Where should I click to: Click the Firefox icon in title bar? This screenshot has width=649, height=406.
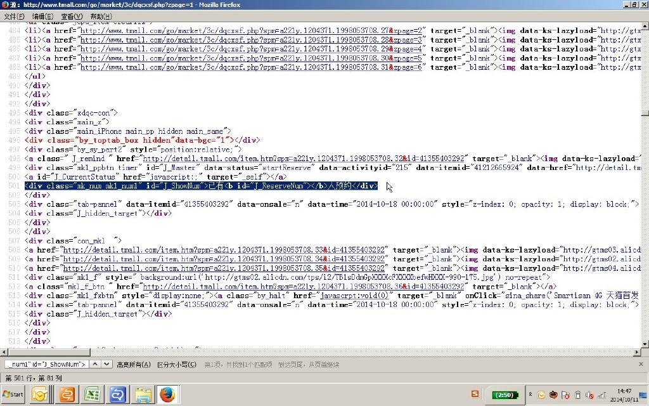(x=5, y=4)
